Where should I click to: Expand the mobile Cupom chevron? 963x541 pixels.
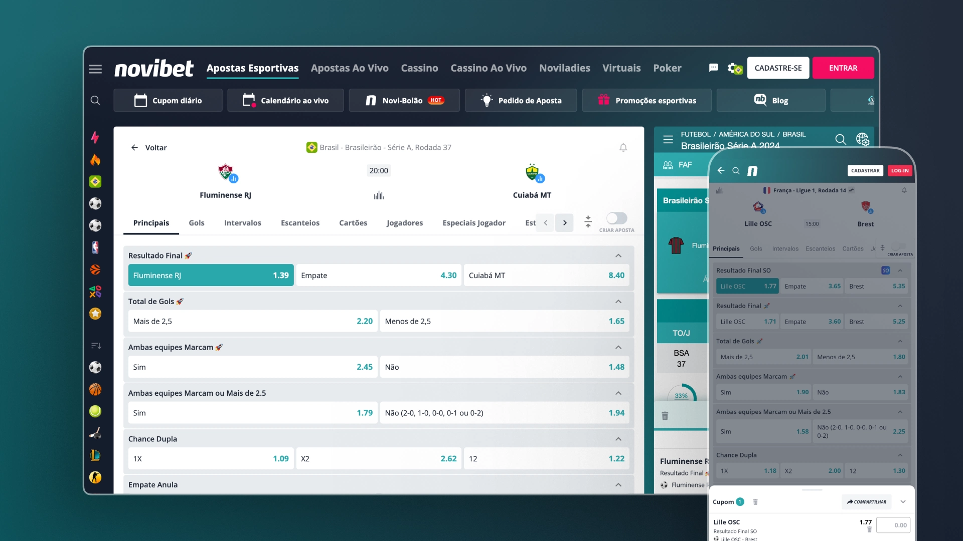coord(903,502)
